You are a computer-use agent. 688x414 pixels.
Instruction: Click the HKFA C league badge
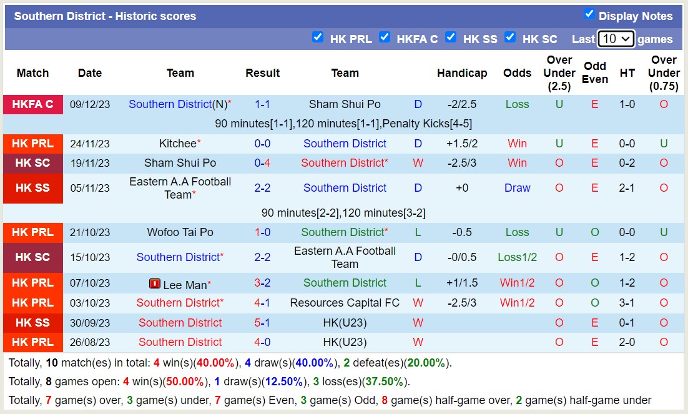pos(33,104)
